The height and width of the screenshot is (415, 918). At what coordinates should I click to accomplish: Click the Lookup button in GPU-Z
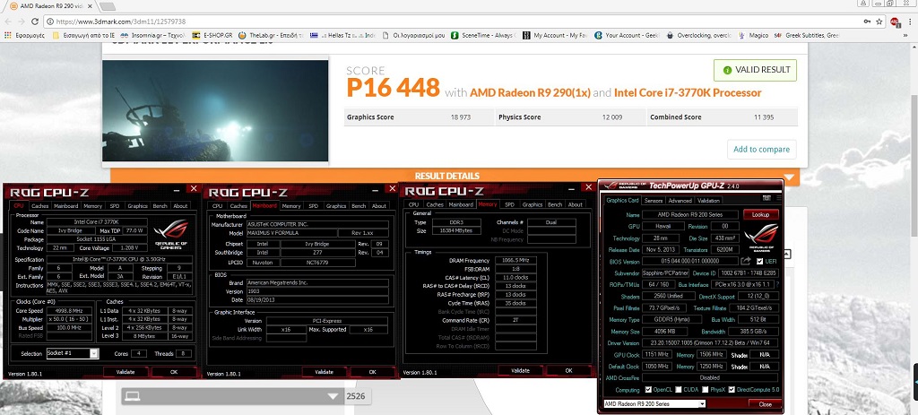[x=760, y=215]
